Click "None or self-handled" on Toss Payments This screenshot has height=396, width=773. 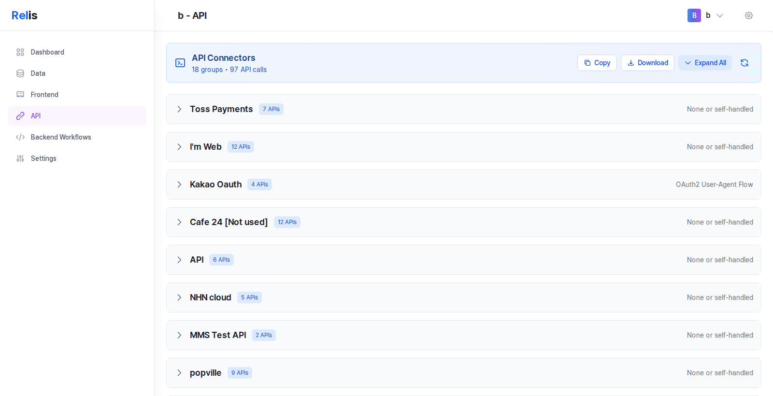click(x=720, y=109)
